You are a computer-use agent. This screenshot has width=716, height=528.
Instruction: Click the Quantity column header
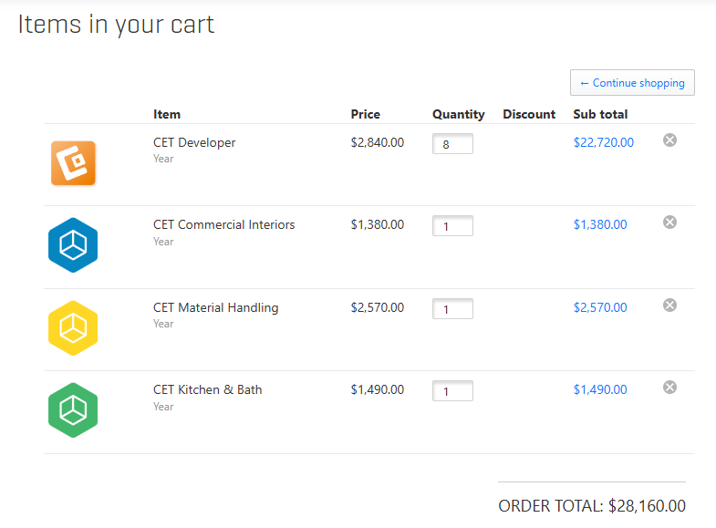pyautogui.click(x=459, y=114)
